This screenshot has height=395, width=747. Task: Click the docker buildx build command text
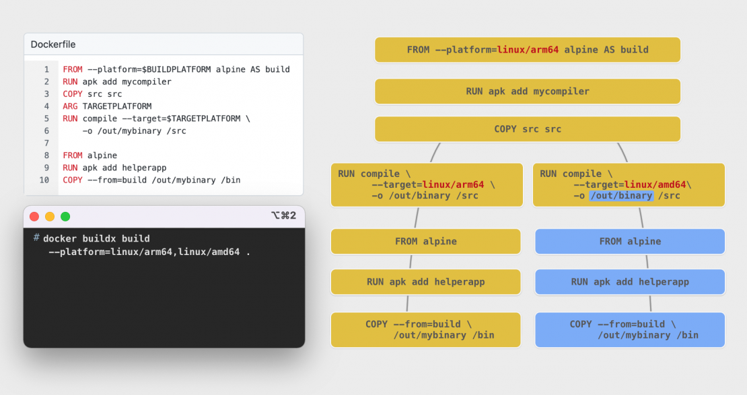pyautogui.click(x=96, y=239)
